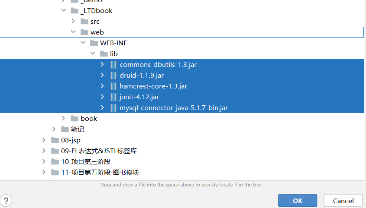Select the book folder label
Image resolution: width=366 pixels, height=208 pixels.
point(89,119)
